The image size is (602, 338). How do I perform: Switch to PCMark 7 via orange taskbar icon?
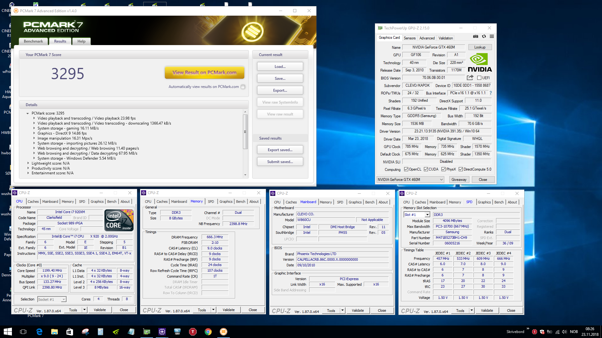tap(224, 332)
